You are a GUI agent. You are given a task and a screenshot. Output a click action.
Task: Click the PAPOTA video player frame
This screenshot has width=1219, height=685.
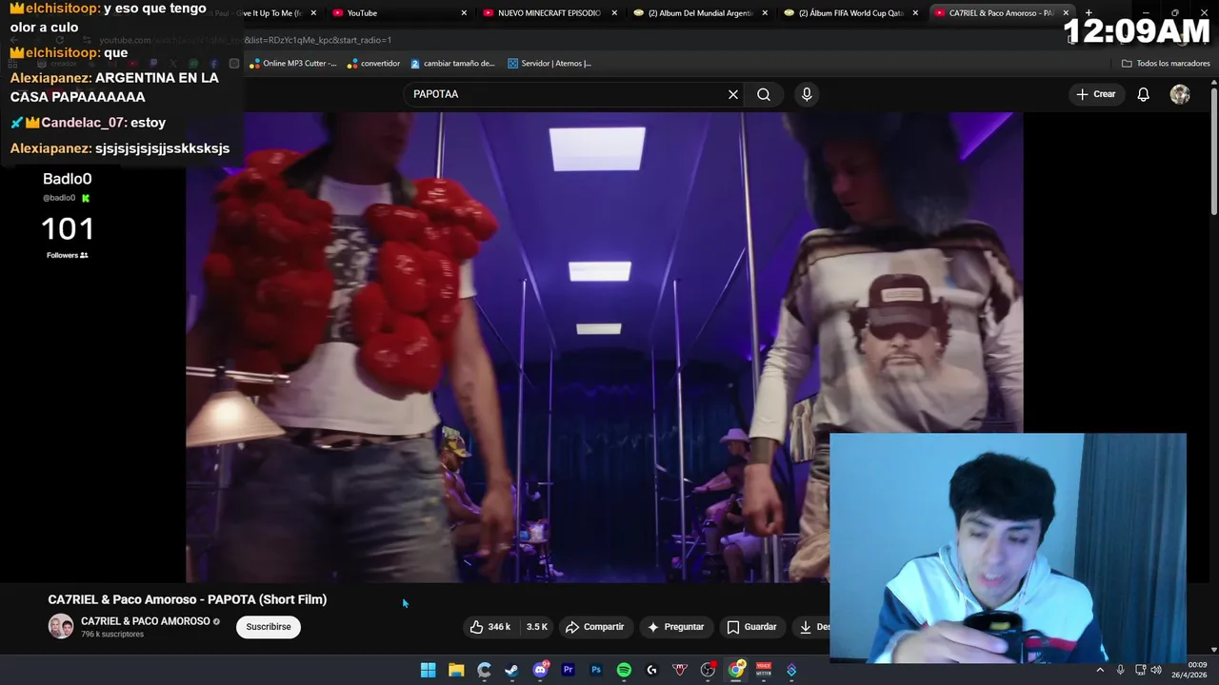(x=604, y=347)
